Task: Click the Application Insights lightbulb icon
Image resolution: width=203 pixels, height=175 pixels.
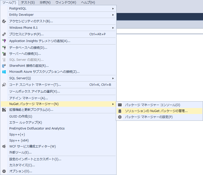Action: point(4,41)
